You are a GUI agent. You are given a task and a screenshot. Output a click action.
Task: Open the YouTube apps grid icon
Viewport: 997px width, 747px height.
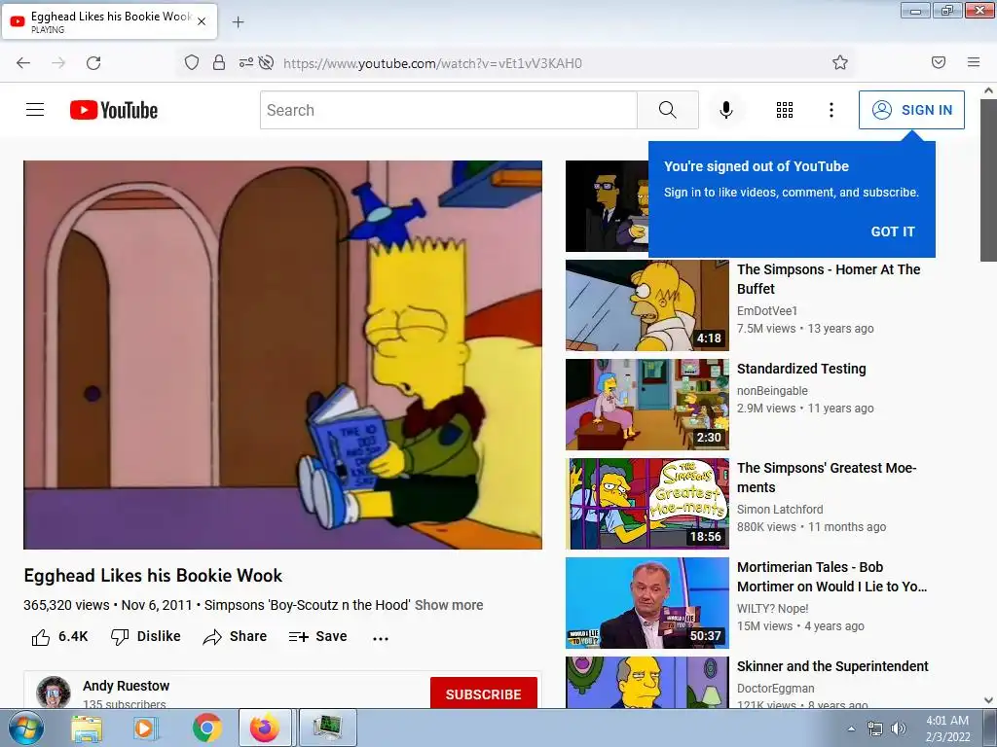(785, 110)
